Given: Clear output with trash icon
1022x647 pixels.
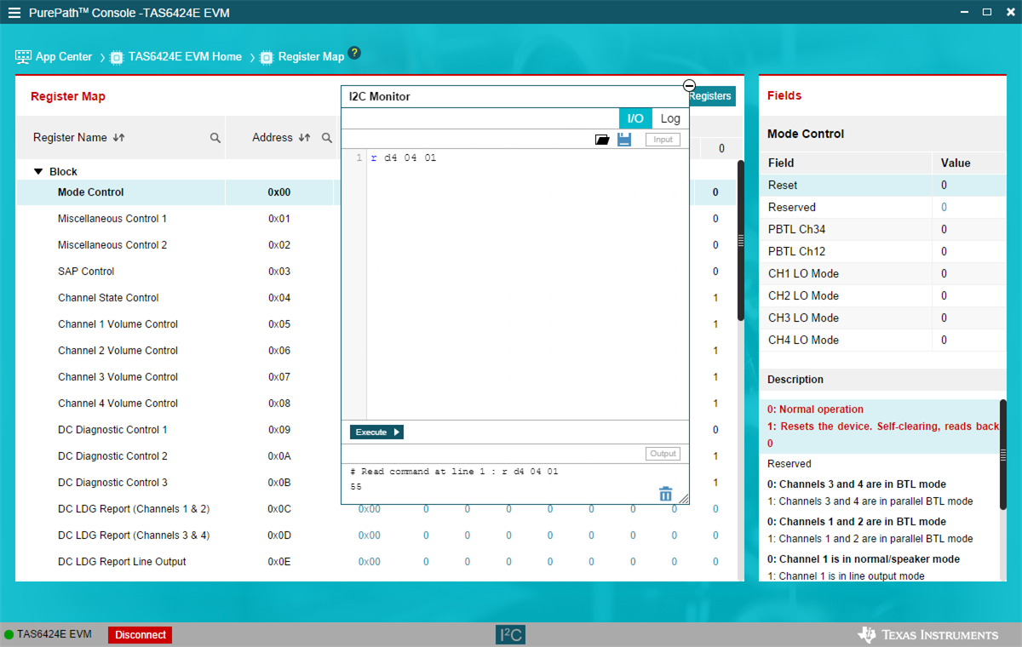Looking at the screenshot, I should point(665,494).
